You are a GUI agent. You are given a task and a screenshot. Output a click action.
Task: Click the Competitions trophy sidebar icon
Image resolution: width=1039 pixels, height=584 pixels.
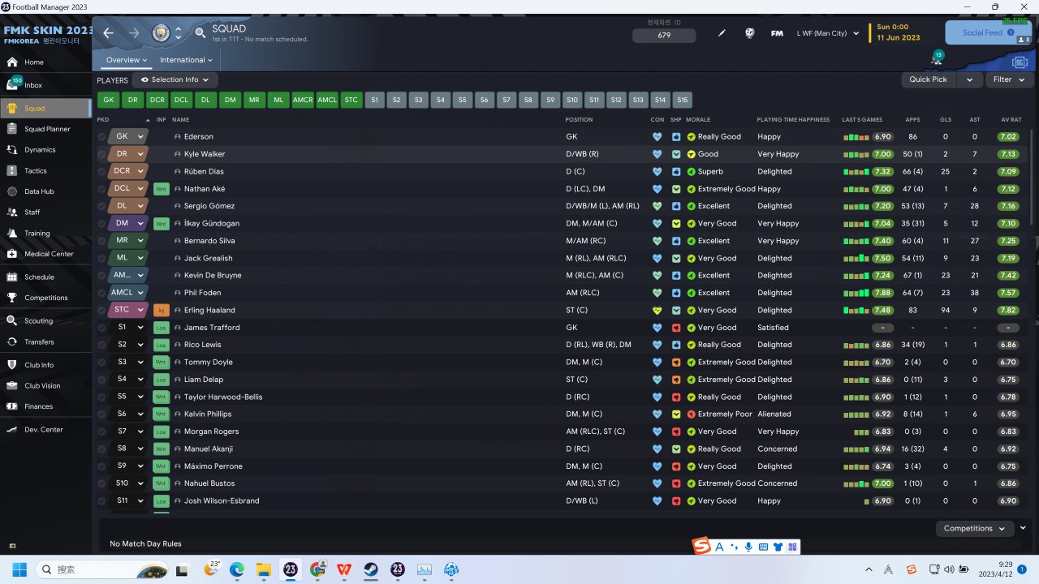coord(12,298)
